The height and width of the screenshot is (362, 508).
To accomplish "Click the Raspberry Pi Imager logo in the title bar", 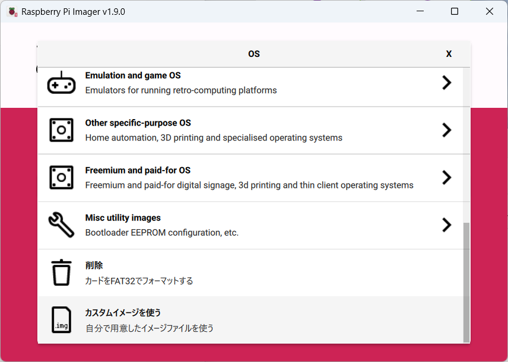I will [x=12, y=12].
